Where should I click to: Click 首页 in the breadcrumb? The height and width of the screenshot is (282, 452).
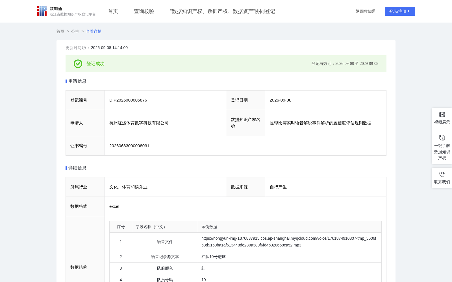pyautogui.click(x=60, y=31)
